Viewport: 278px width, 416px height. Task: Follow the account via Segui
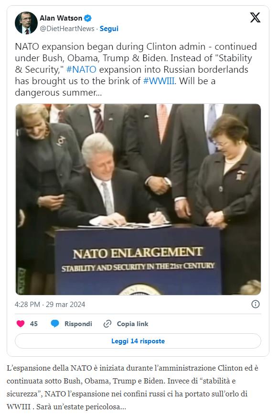pyautogui.click(x=109, y=29)
